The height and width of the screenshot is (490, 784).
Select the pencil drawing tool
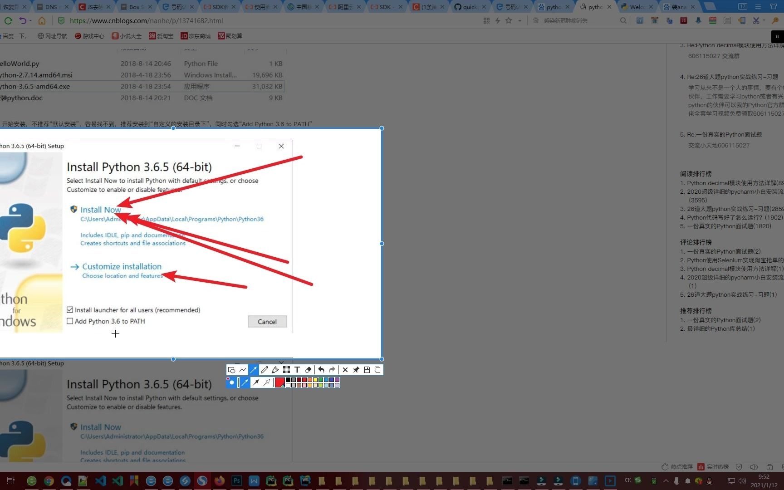[265, 370]
